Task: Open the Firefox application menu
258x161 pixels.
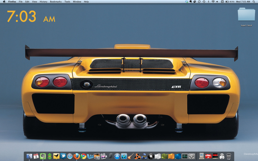Action: coord(12,2)
